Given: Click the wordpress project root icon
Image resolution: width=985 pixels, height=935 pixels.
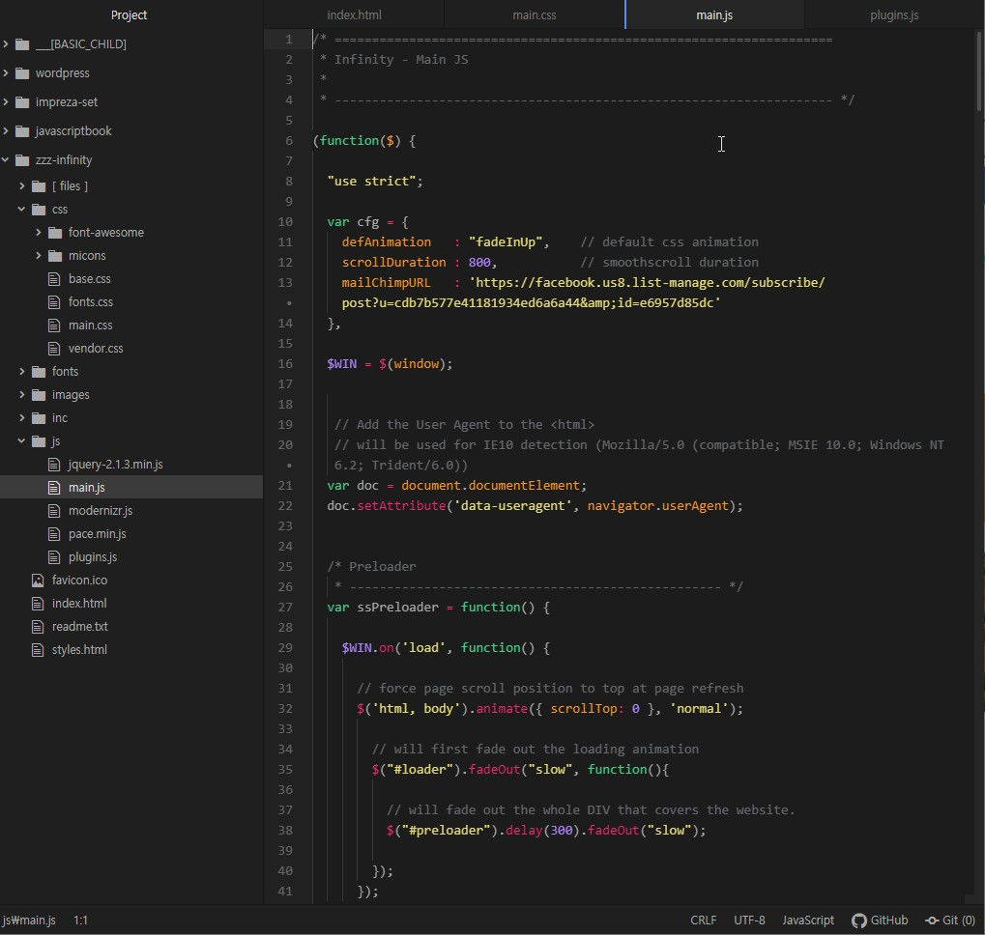Looking at the screenshot, I should [22, 73].
